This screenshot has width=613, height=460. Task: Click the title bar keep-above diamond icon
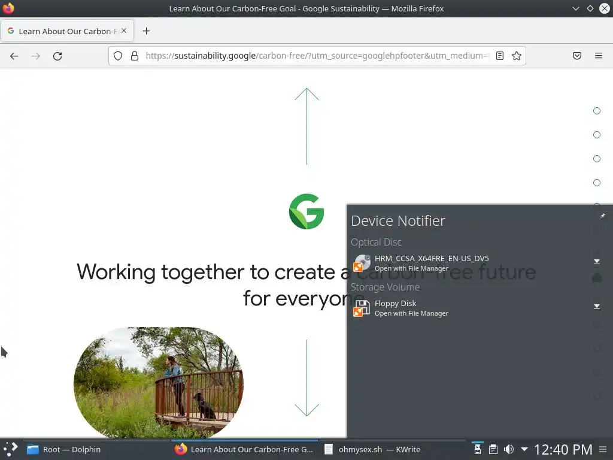(590, 8)
